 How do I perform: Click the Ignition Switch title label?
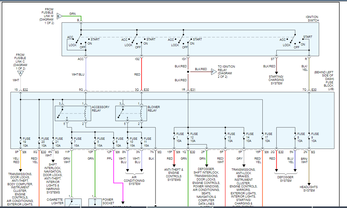click(312, 19)
